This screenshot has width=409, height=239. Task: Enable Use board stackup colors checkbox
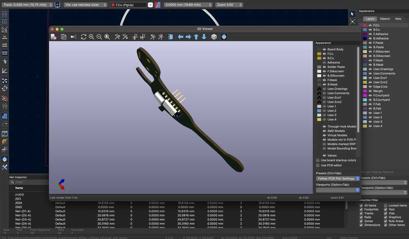click(x=318, y=160)
